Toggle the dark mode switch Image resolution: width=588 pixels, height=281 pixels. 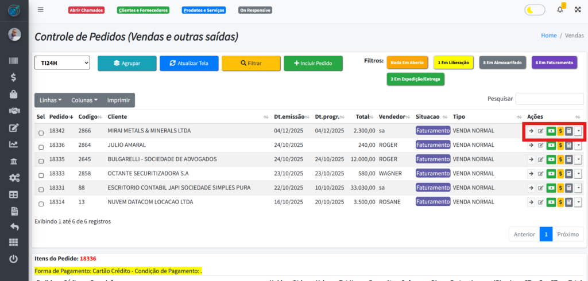(x=535, y=10)
